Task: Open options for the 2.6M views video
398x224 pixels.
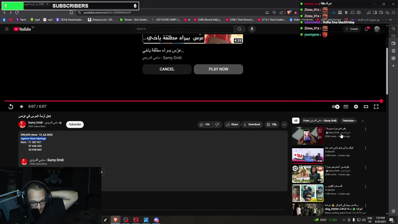Action: tap(366, 148)
